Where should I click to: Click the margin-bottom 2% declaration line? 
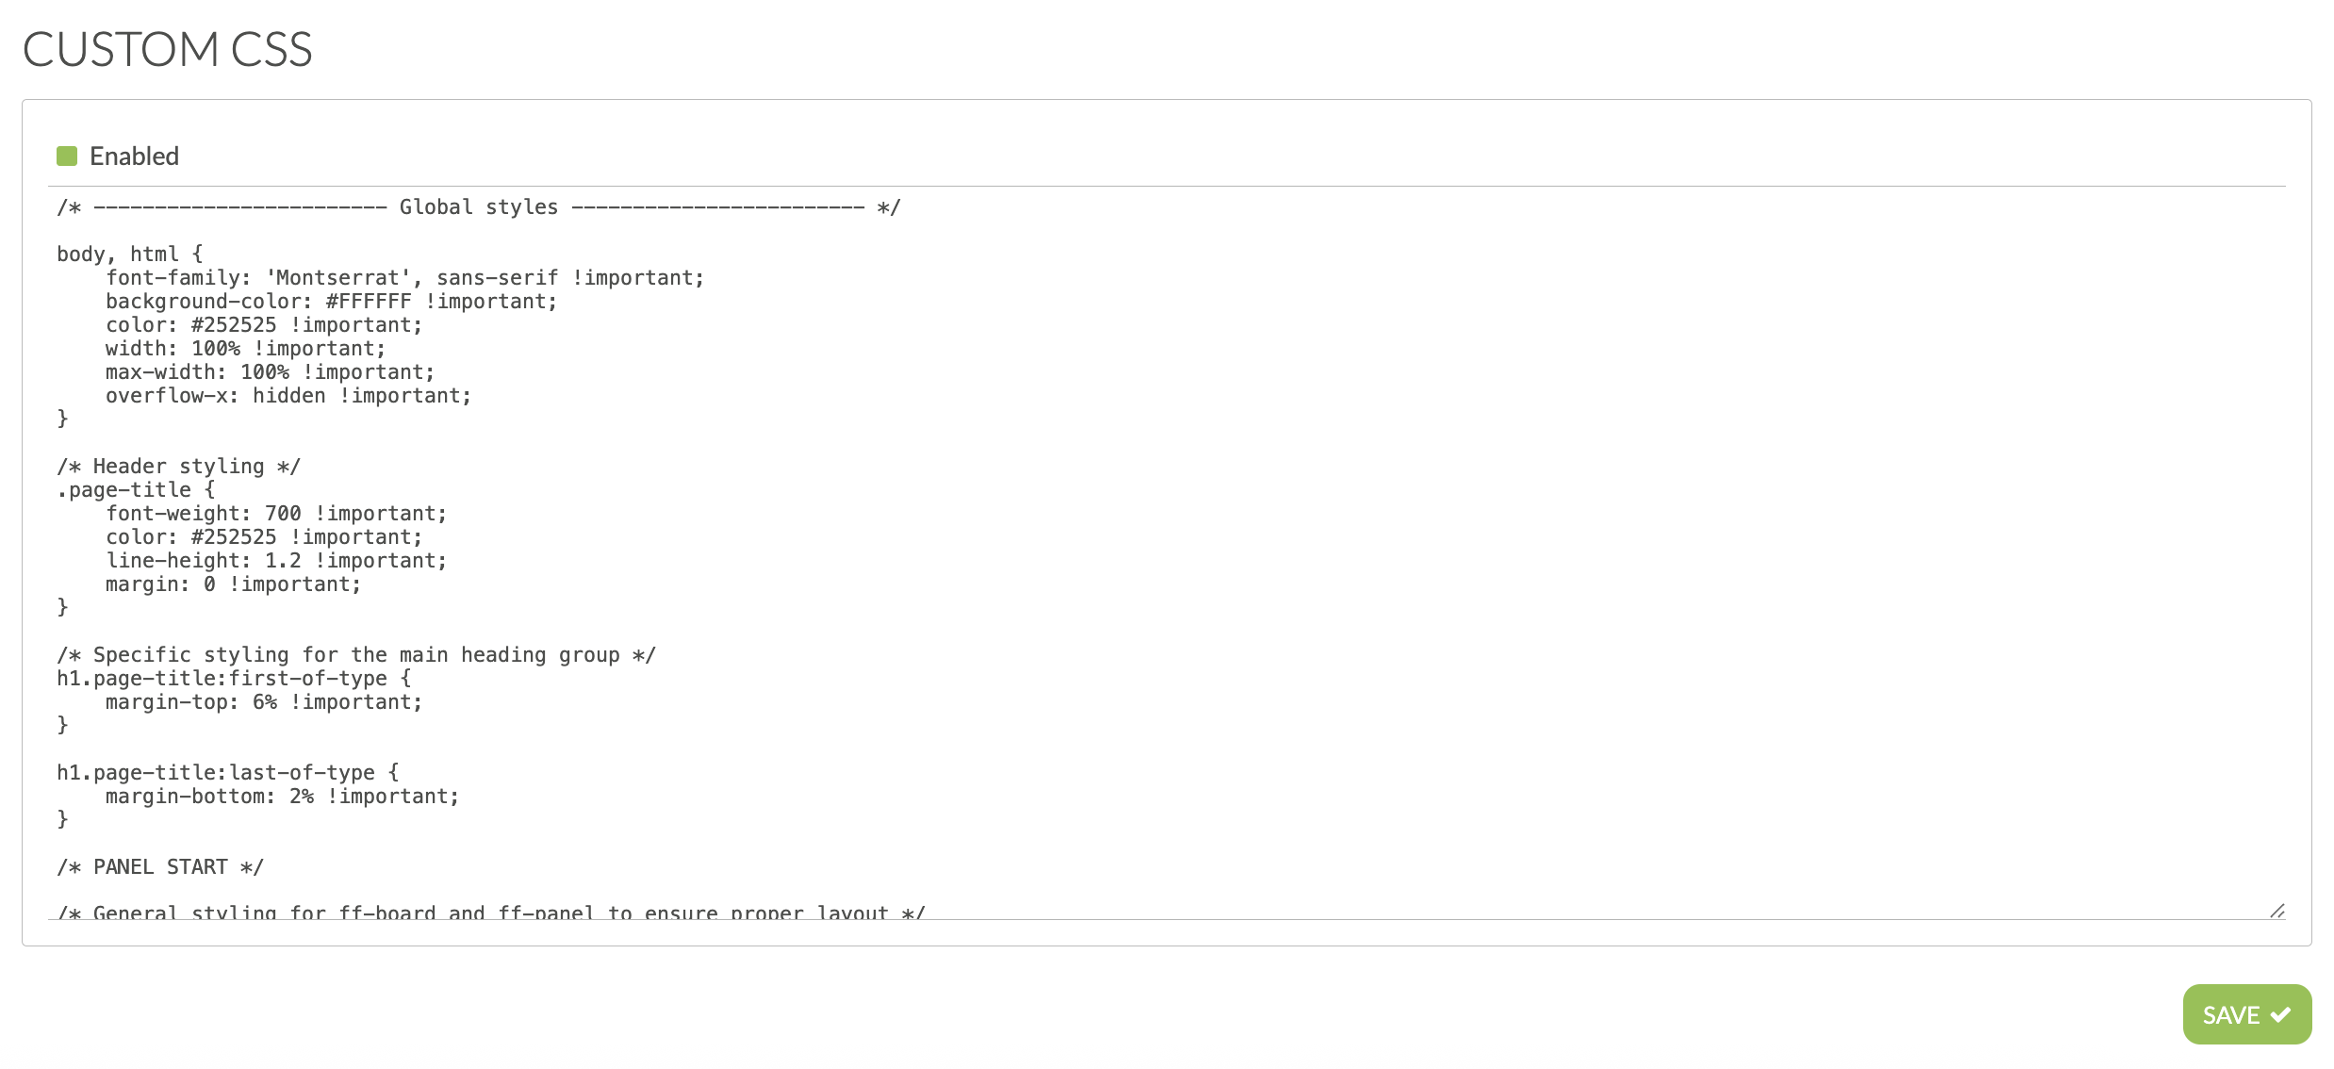282,797
